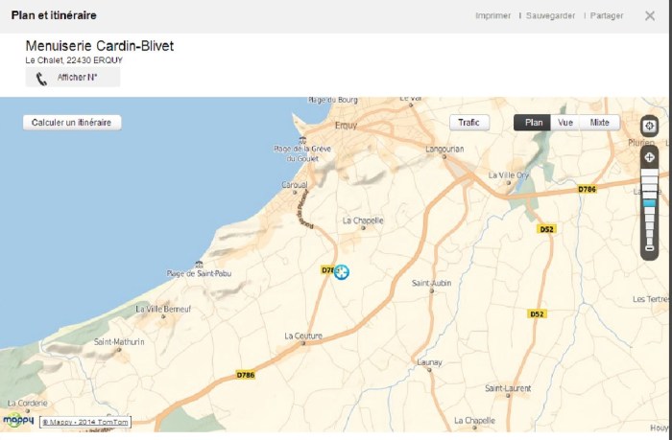Screen dimensions: 672x440
Task: Click the blue business location marker on map
Action: point(342,272)
